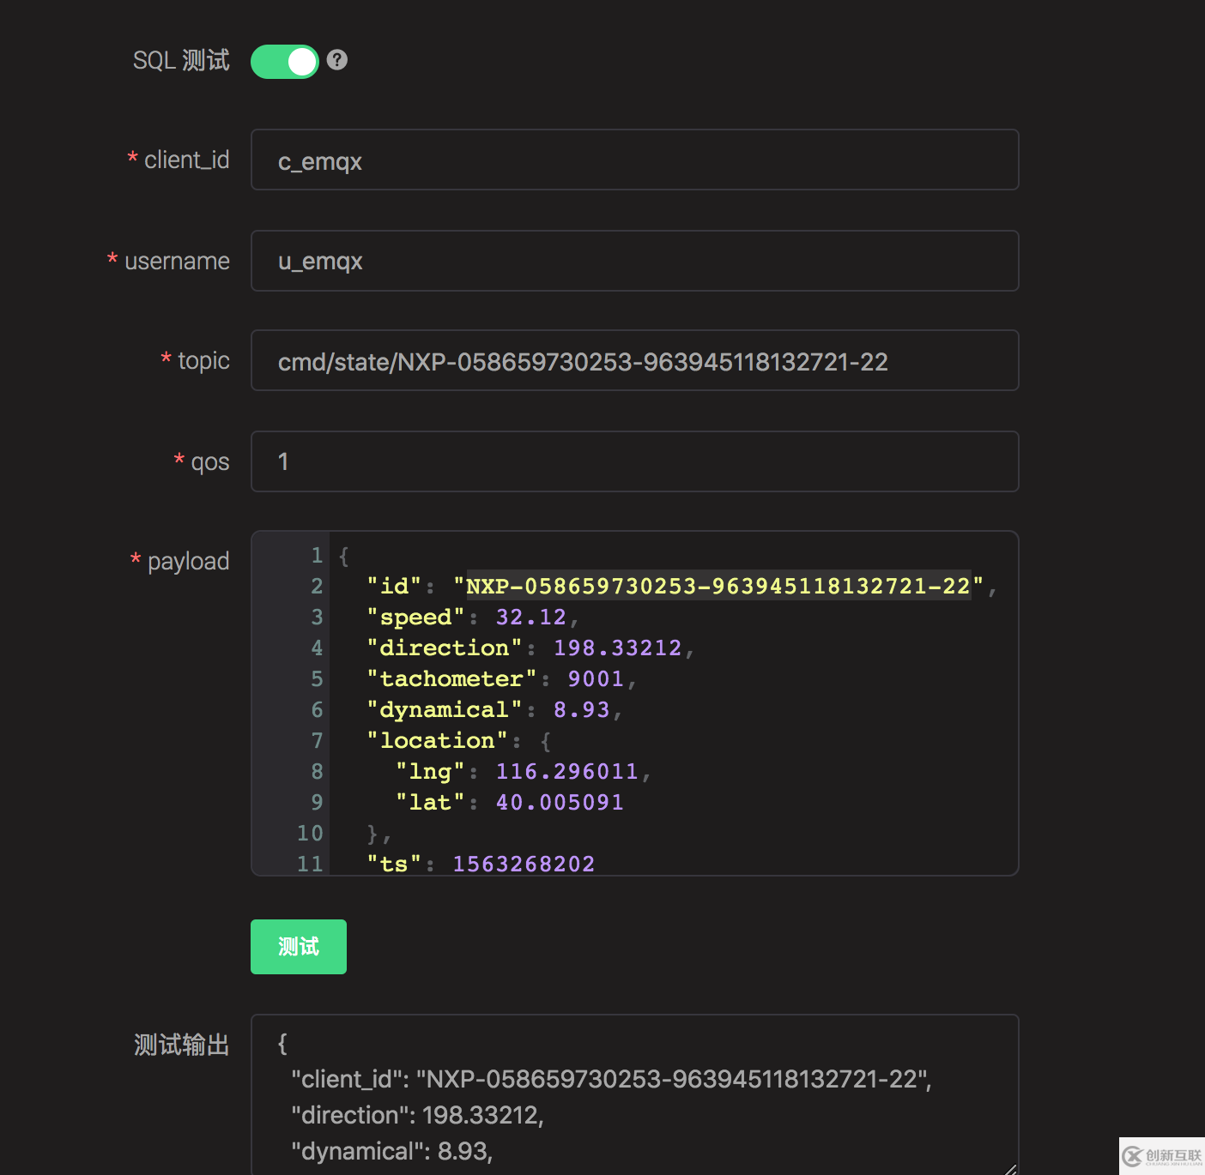Click the lat value 40.005091

(560, 802)
